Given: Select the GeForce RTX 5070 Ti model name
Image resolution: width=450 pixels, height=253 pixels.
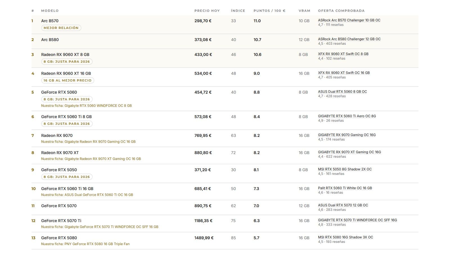Looking at the screenshot, I should 61,221.
